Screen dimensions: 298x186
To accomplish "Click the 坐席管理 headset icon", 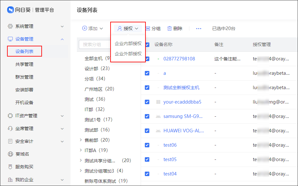I will coord(10,128).
